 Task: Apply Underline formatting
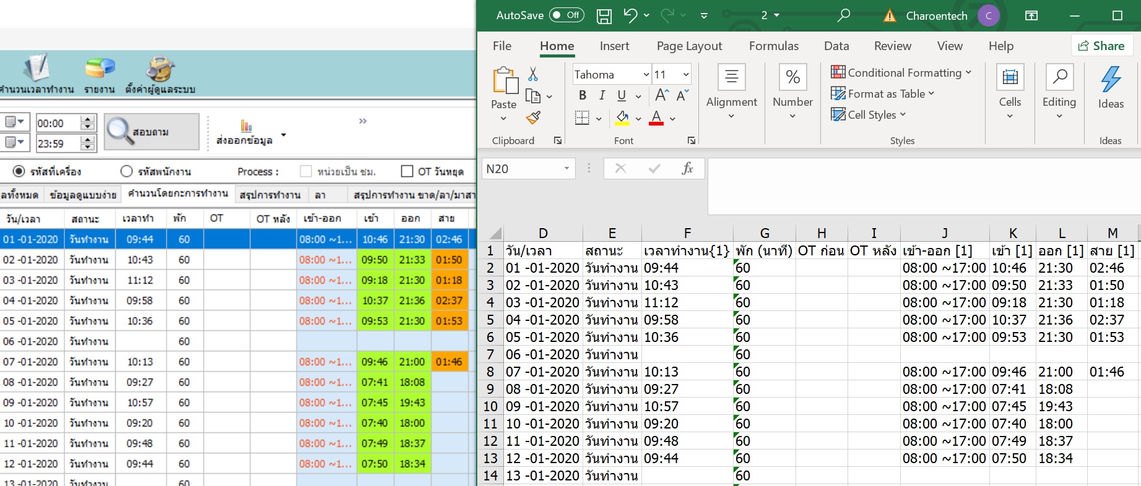[x=622, y=95]
